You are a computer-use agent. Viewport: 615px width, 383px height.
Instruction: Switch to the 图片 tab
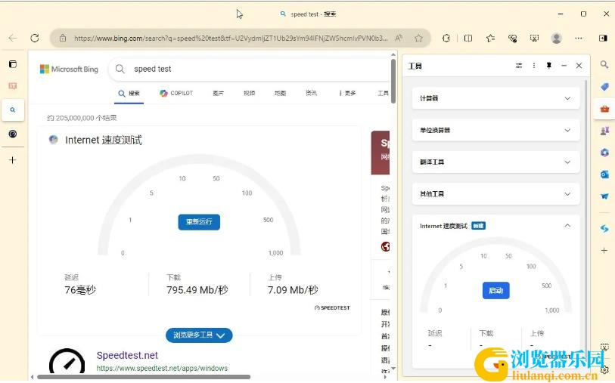pos(218,93)
